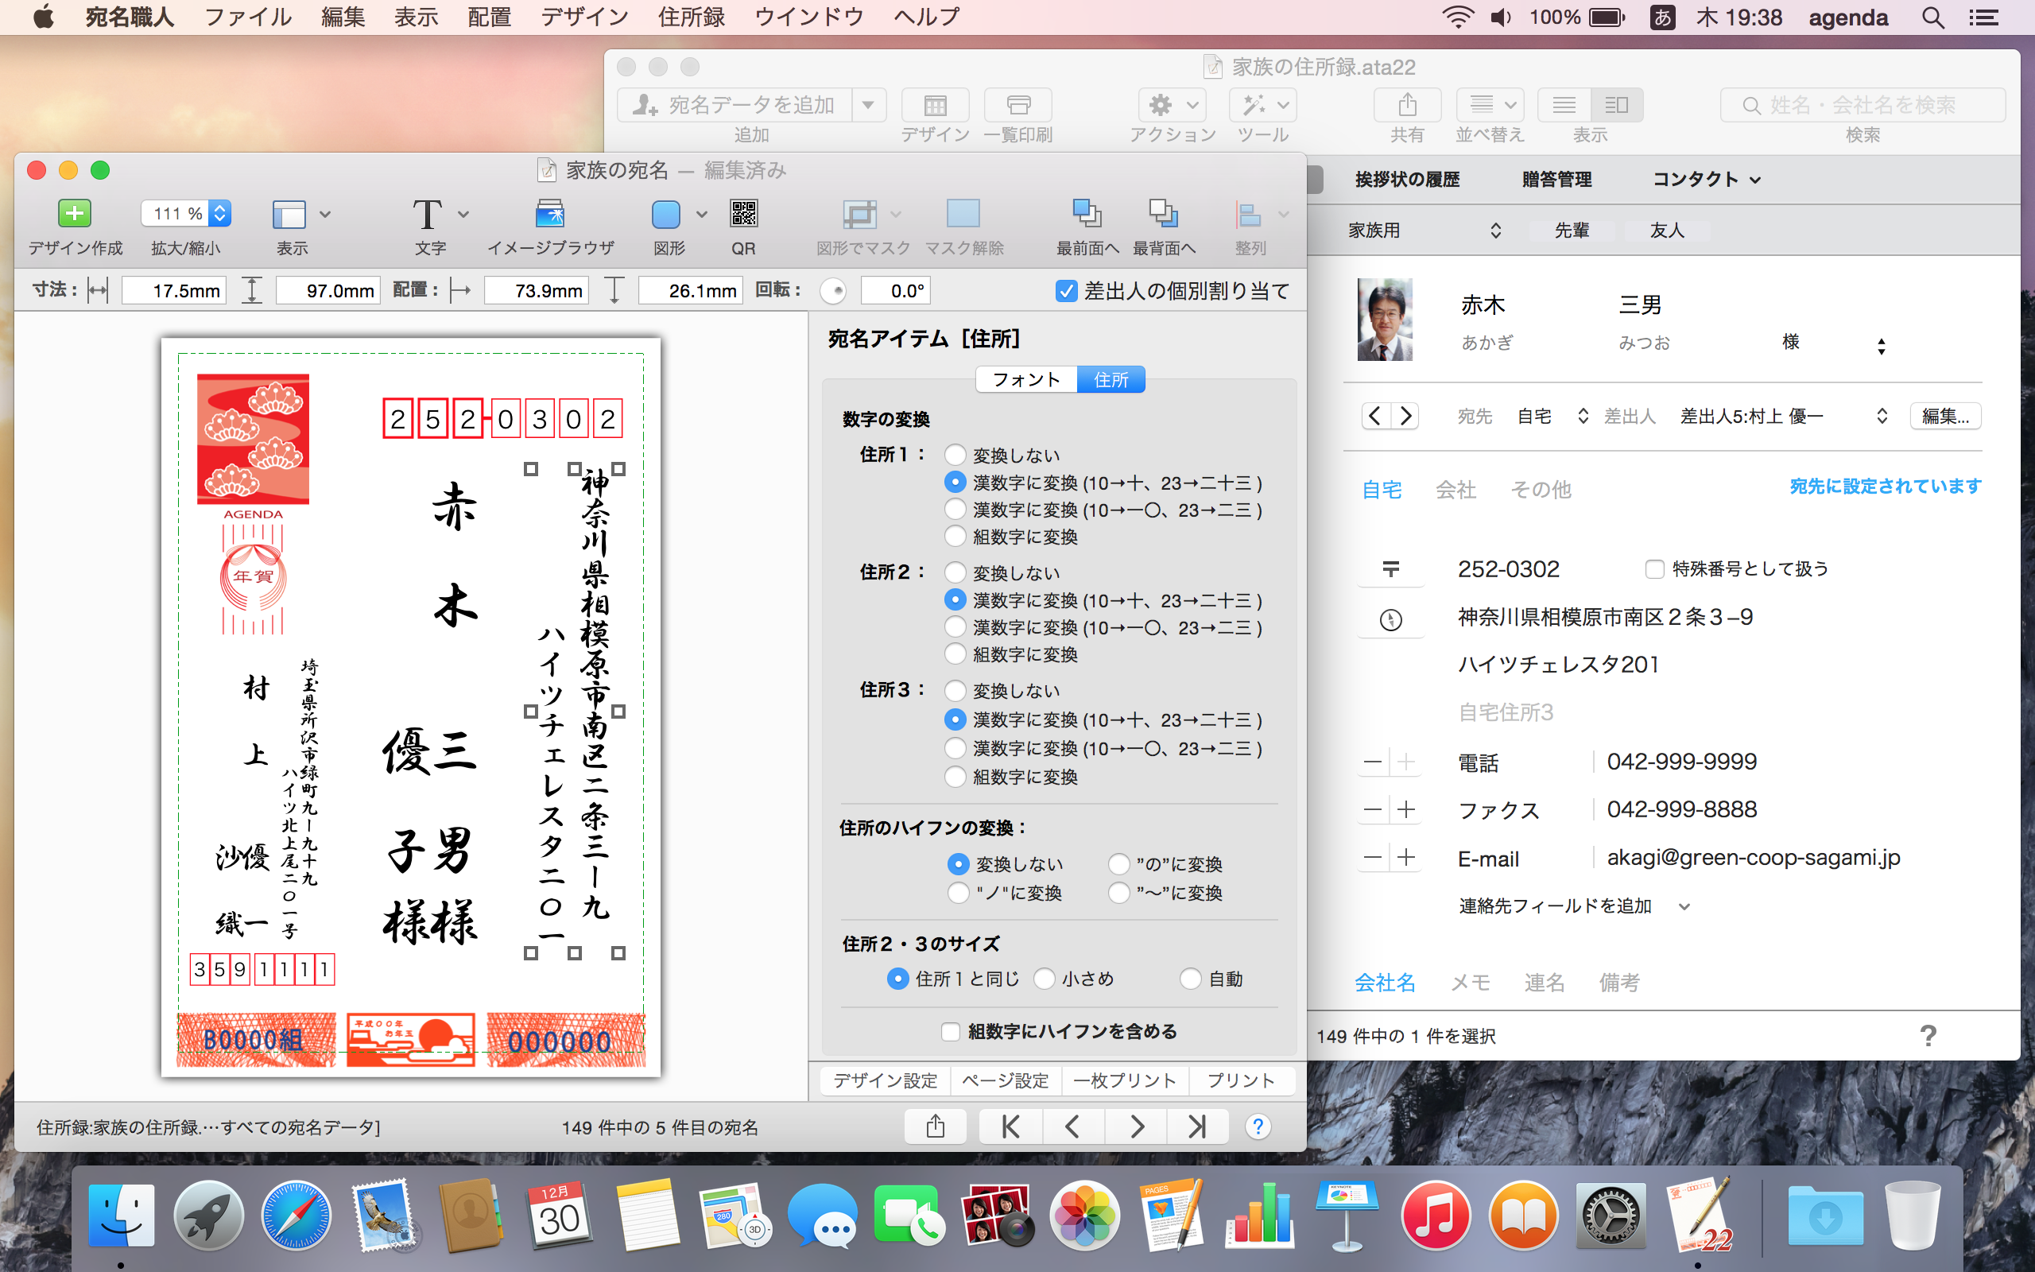This screenshot has height=1272, width=2035.
Task: Jump to first record with the bar-arrow icon
Action: 1011,1127
